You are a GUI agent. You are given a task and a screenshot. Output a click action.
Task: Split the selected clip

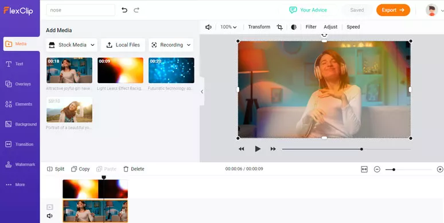pos(56,169)
